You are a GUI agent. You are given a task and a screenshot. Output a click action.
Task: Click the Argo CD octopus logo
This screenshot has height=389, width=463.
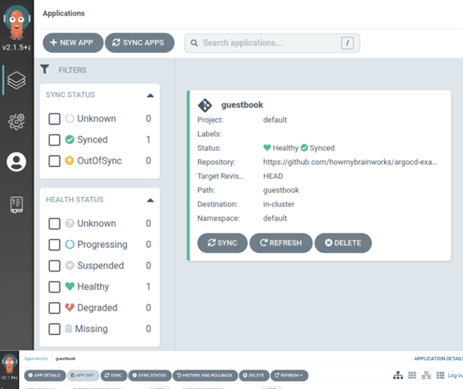[16, 23]
